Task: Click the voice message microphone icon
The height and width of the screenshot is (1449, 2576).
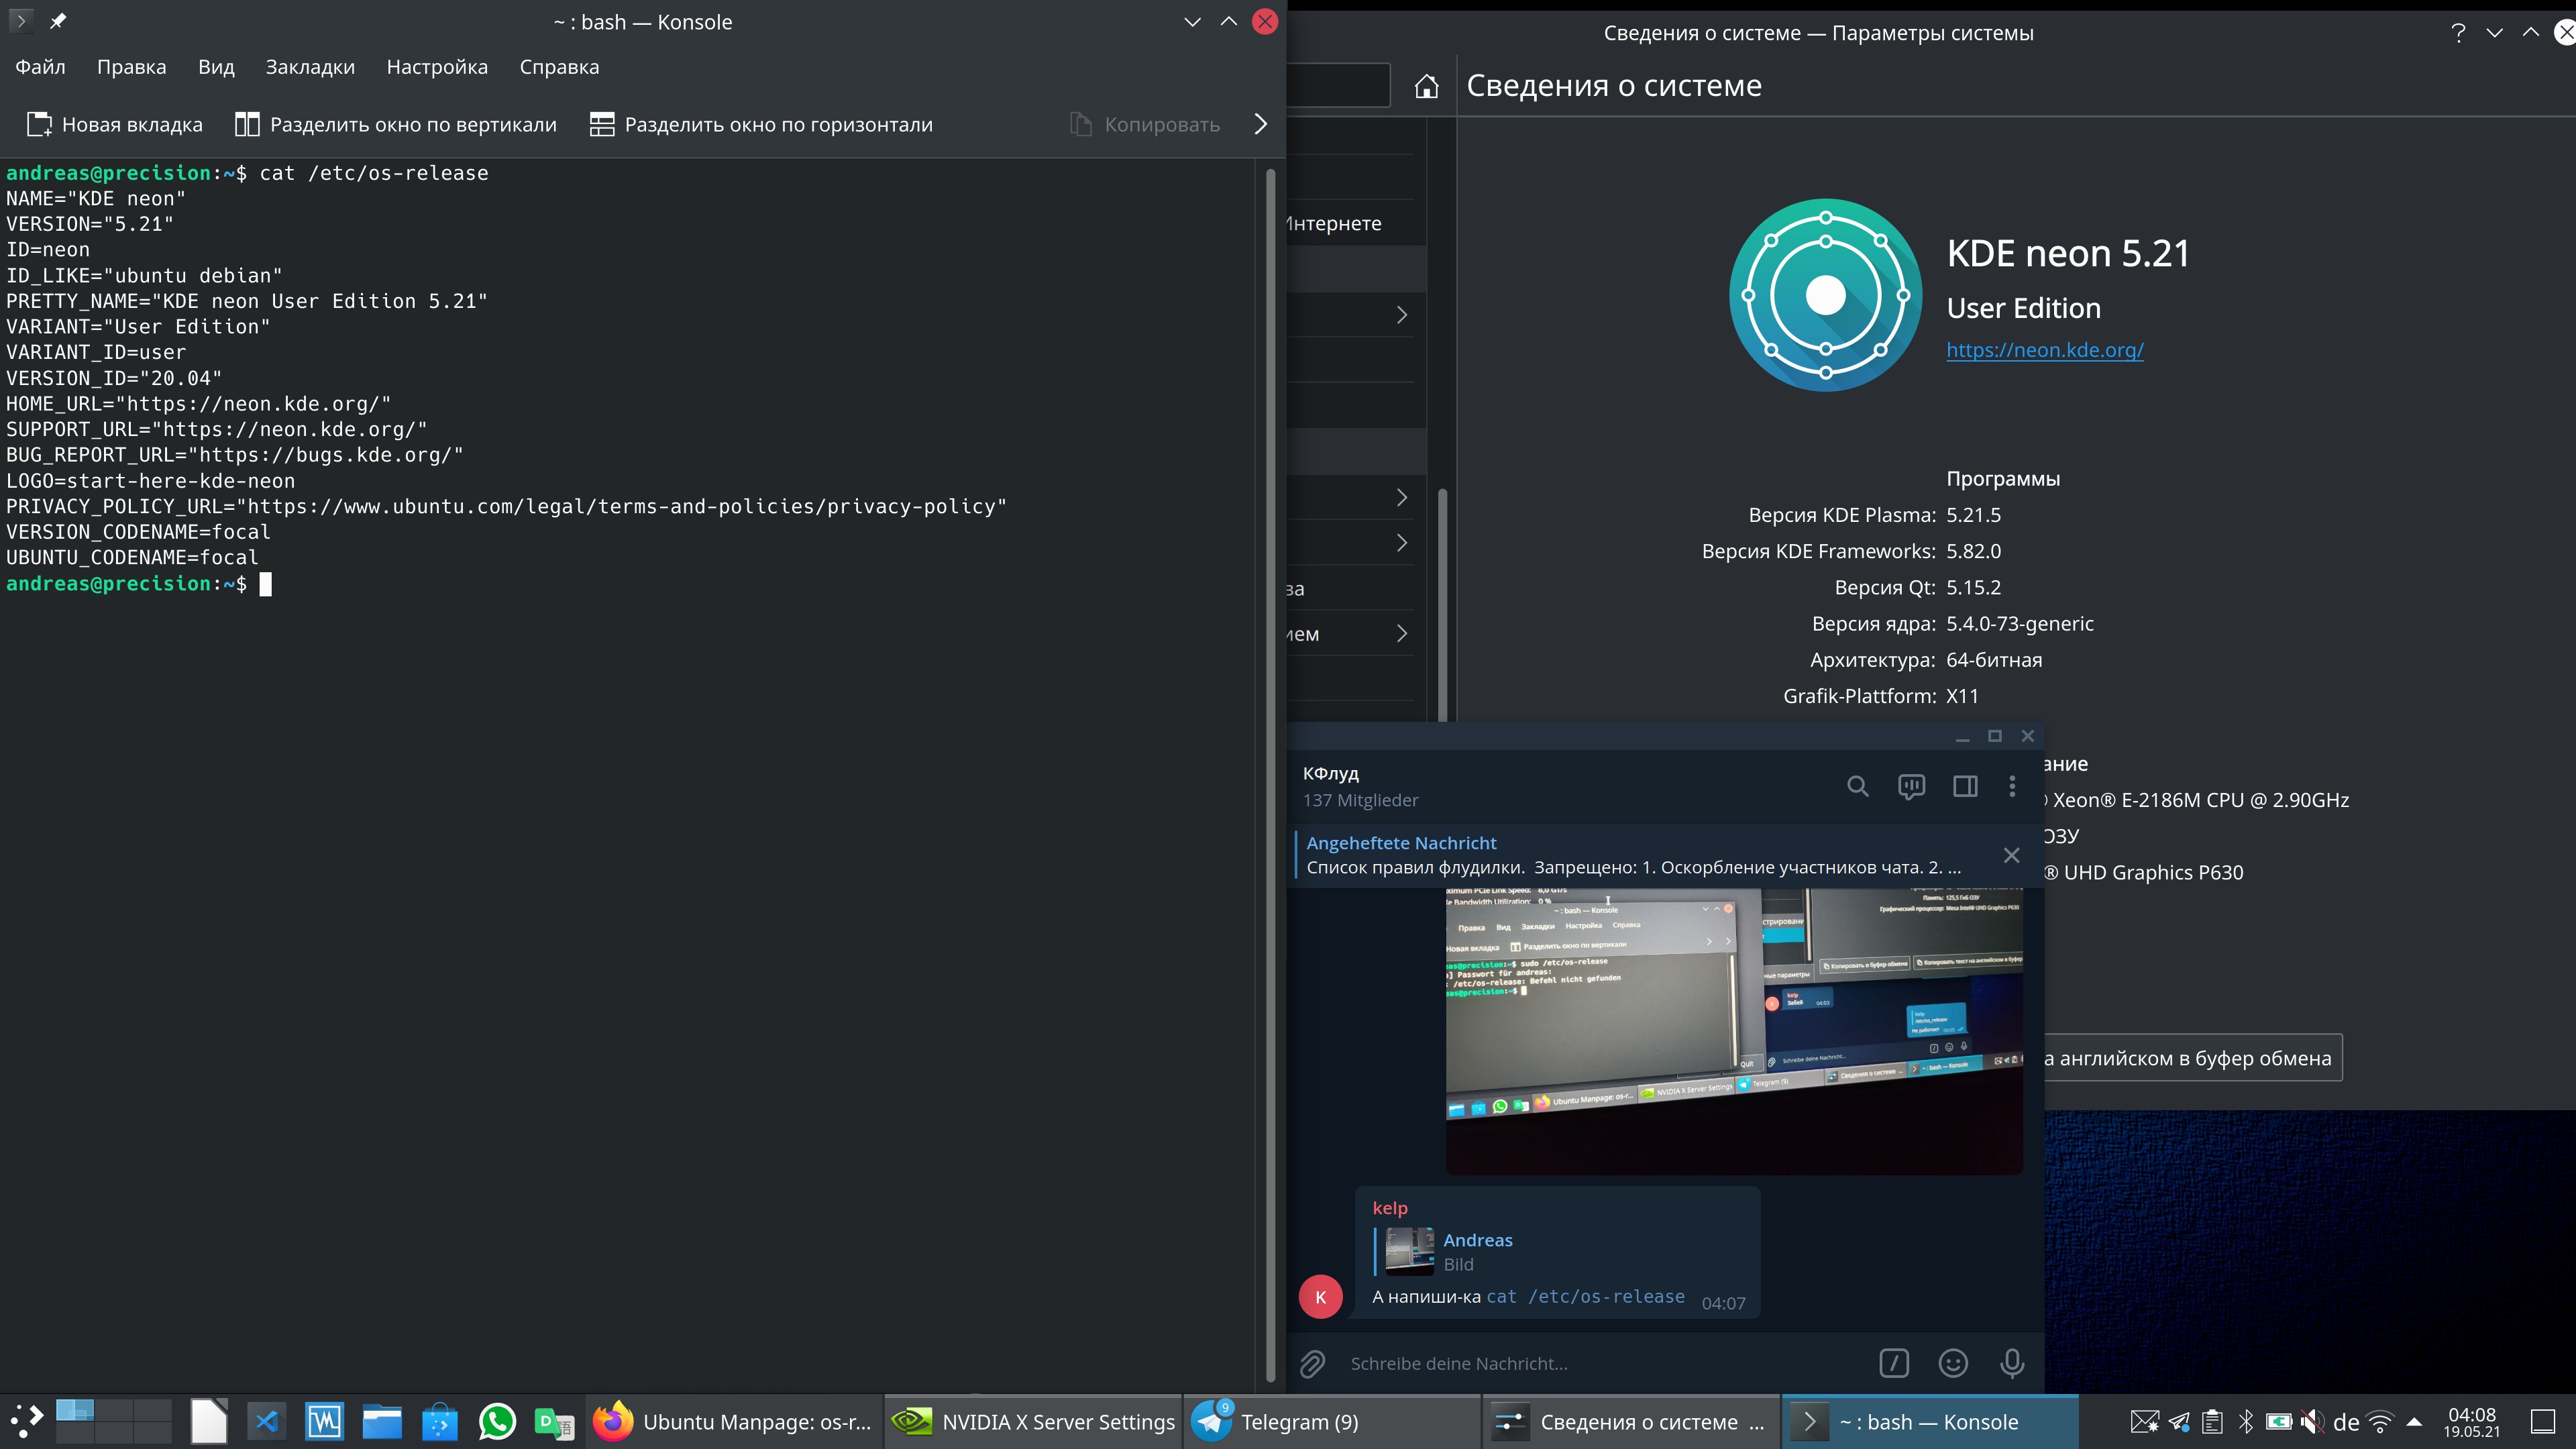Action: pos(2011,1363)
